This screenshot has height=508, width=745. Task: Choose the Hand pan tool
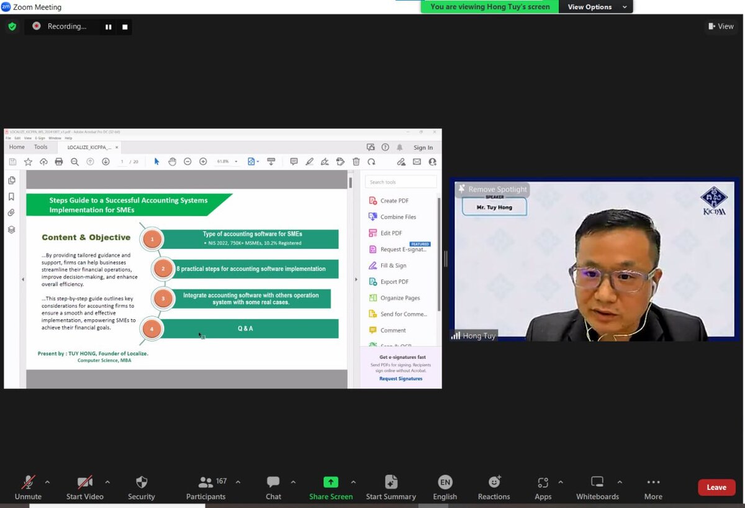pos(172,161)
